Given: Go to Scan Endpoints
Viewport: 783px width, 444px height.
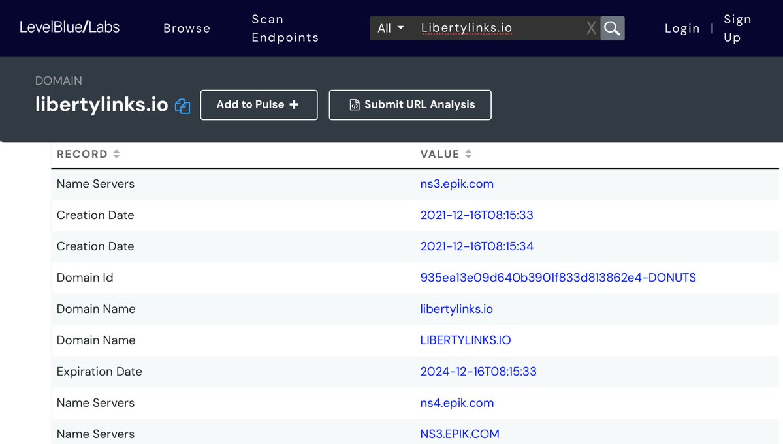Looking at the screenshot, I should [x=285, y=28].
